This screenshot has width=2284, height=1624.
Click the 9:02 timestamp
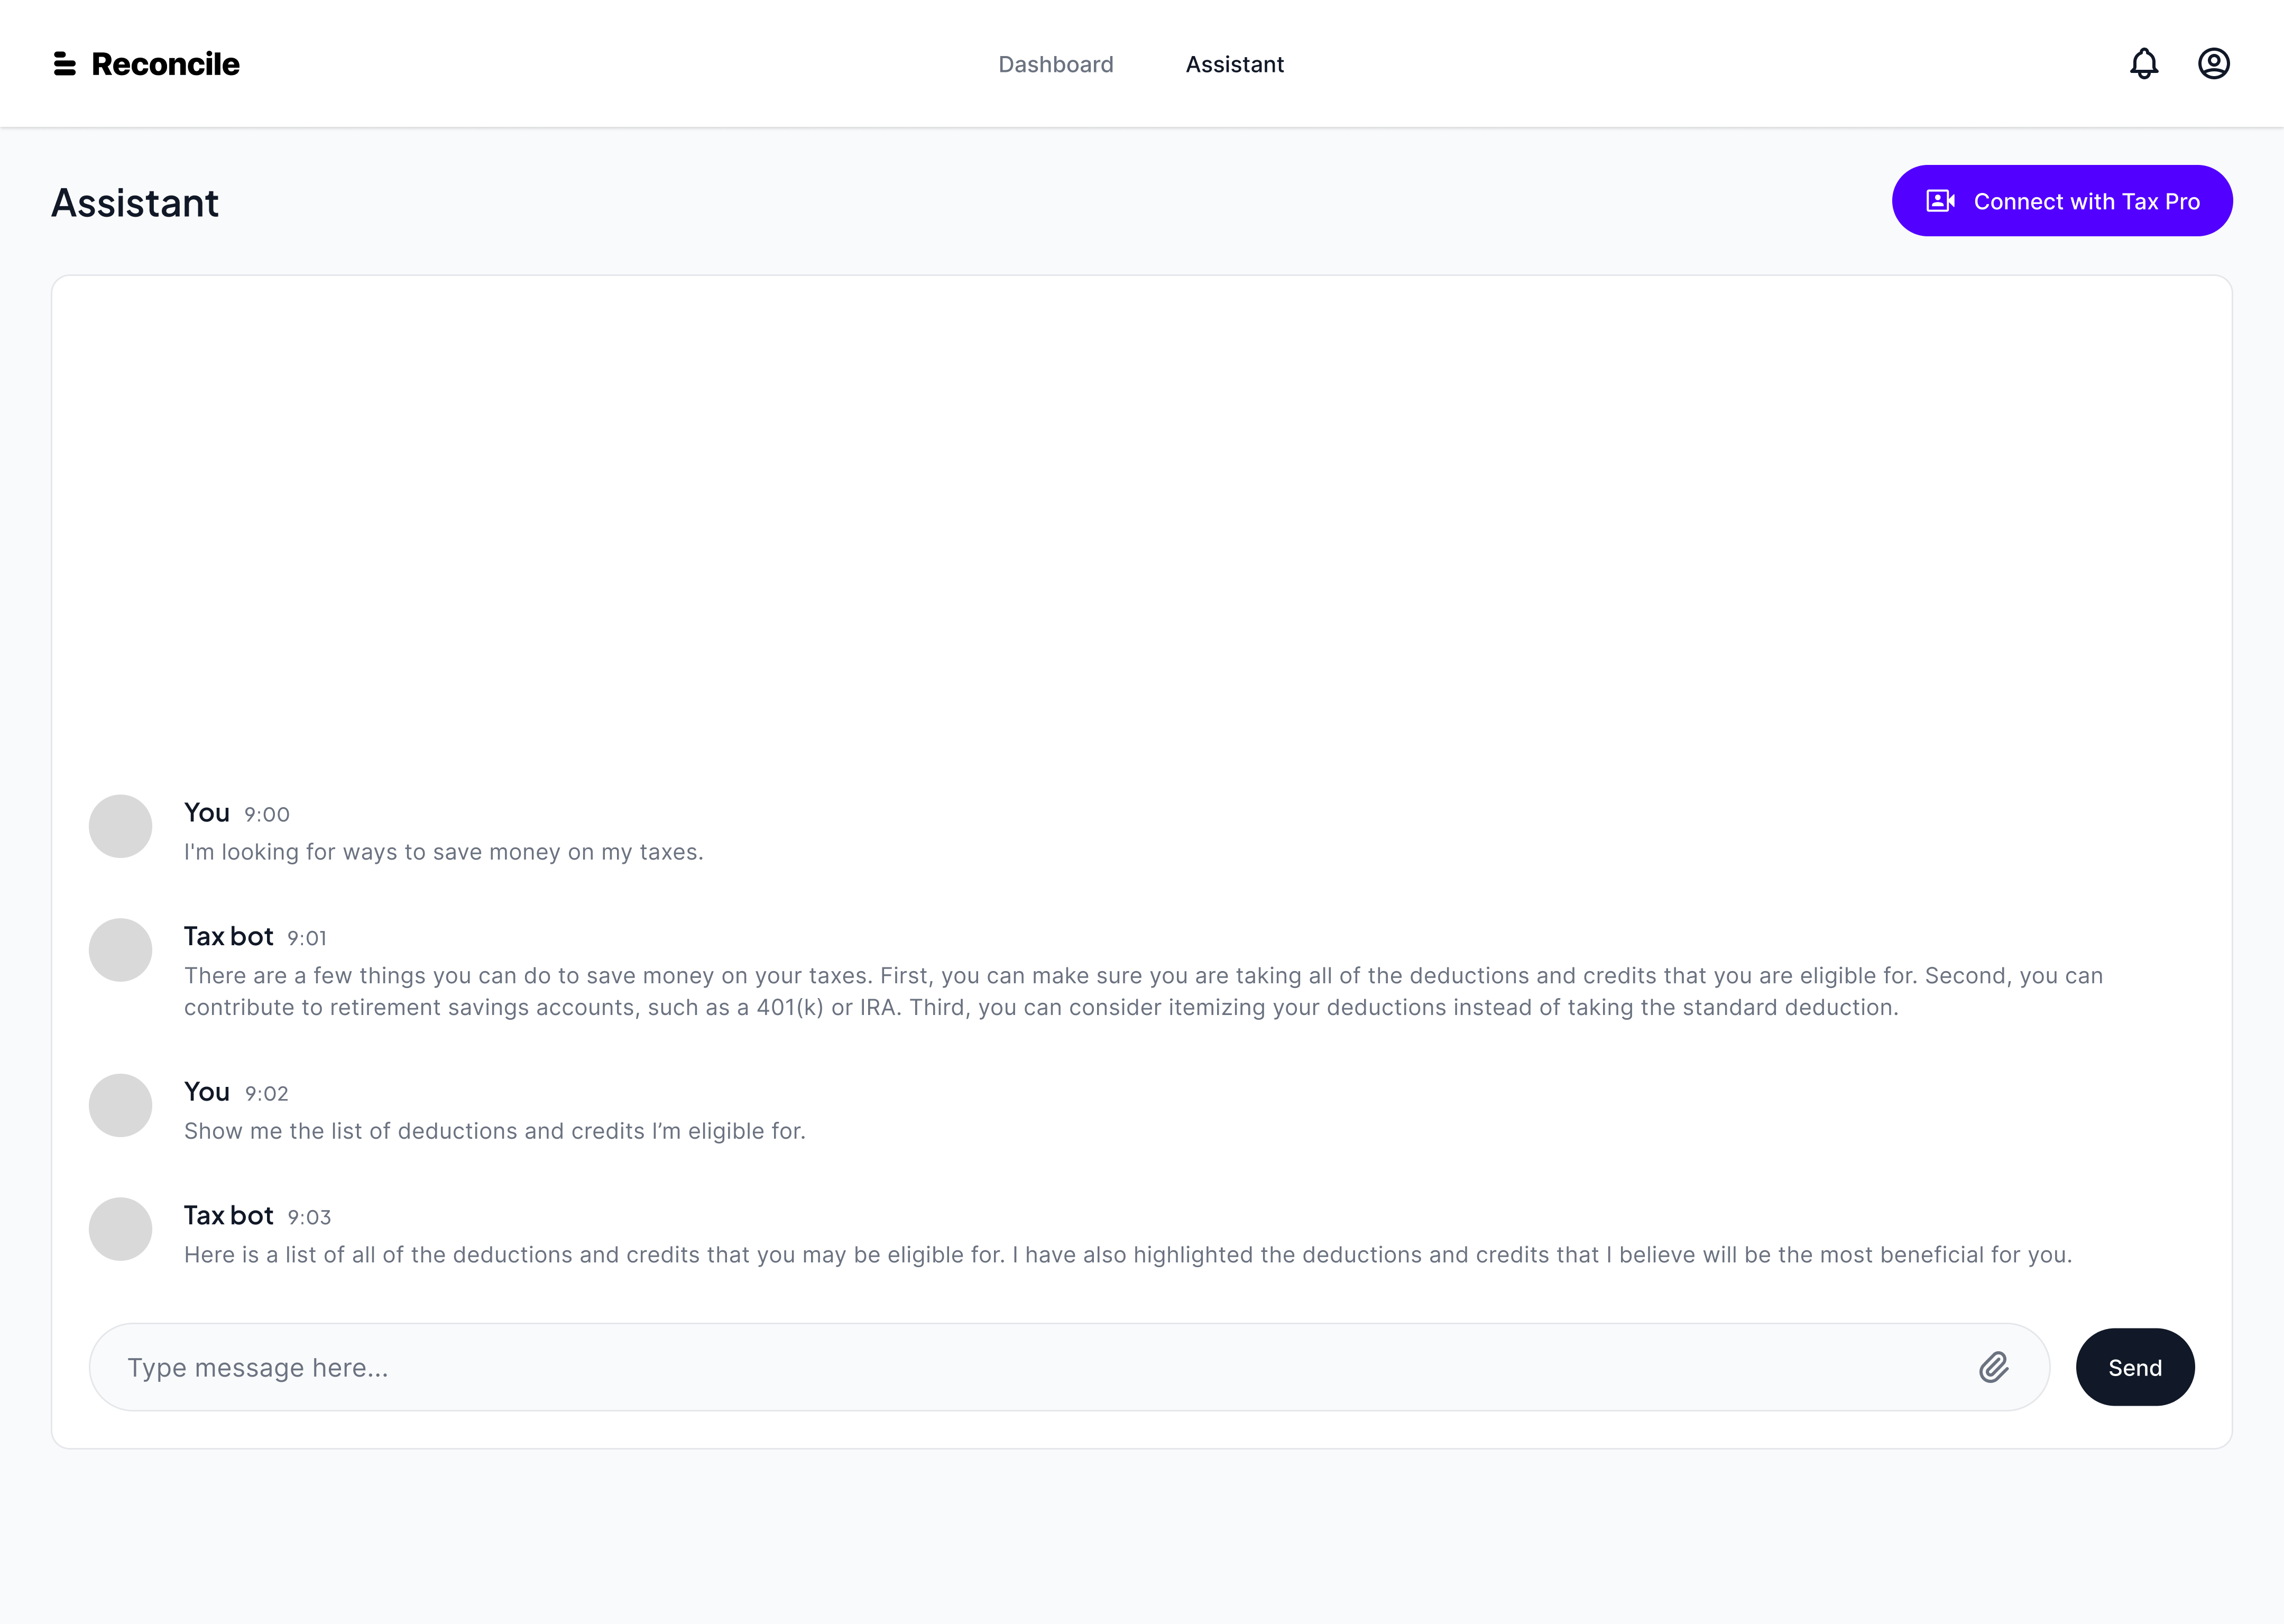click(x=267, y=1094)
